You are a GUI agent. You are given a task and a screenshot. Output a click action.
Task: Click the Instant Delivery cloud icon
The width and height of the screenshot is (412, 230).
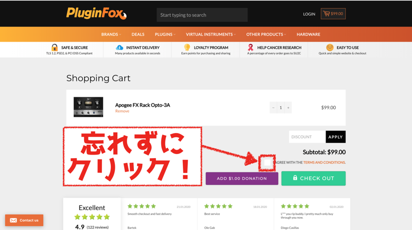pyautogui.click(x=119, y=47)
